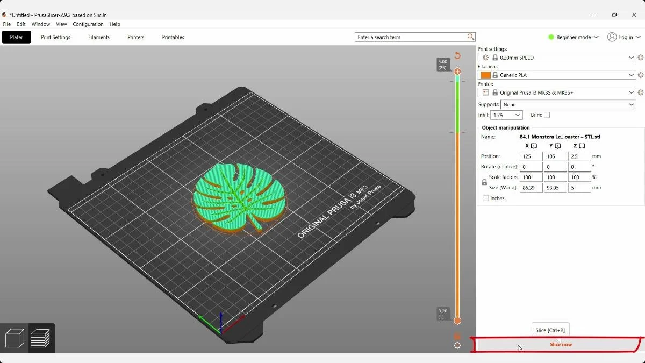Open the Print settings gear icon

point(640,58)
